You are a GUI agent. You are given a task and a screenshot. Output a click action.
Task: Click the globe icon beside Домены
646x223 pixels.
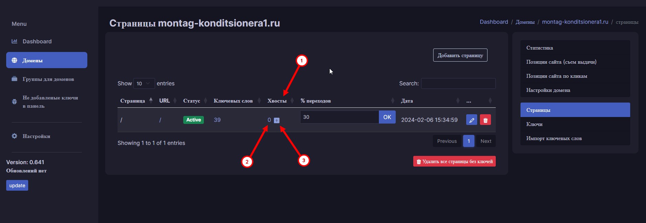coord(14,60)
